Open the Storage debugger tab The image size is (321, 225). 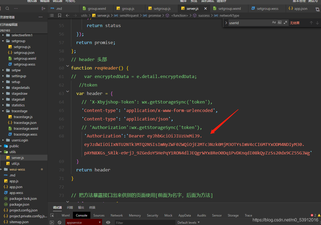233,215
